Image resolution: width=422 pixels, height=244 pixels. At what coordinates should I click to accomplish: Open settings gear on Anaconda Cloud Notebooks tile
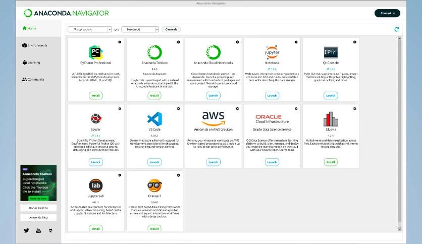click(x=237, y=42)
